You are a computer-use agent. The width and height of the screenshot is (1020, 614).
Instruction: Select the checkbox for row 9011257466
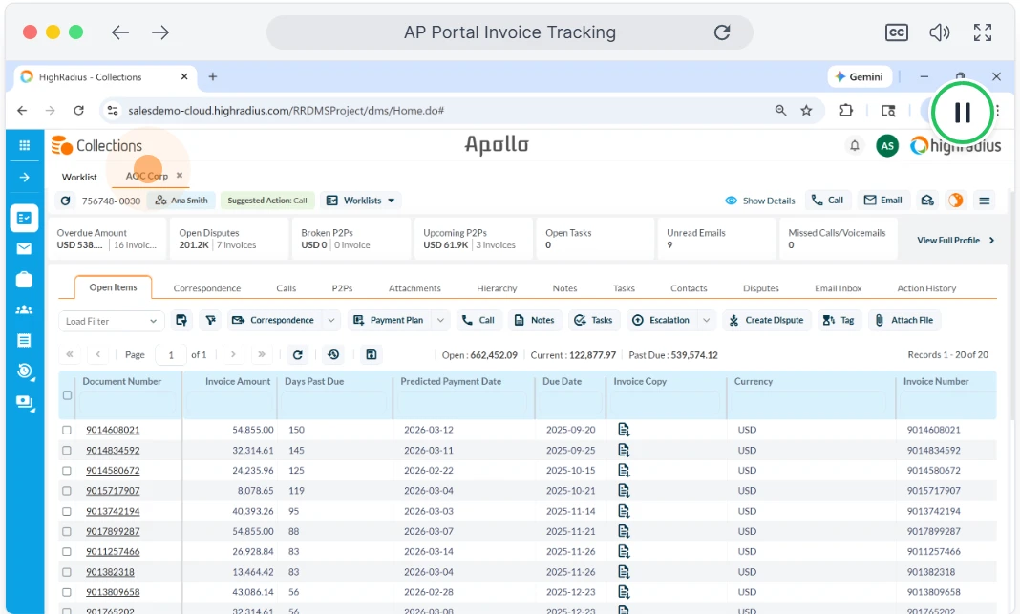pyautogui.click(x=66, y=552)
